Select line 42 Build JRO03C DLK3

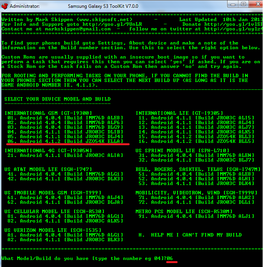tap(65, 179)
